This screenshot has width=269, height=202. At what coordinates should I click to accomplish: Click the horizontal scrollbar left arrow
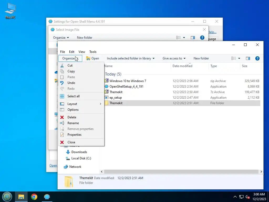[x=102, y=171]
